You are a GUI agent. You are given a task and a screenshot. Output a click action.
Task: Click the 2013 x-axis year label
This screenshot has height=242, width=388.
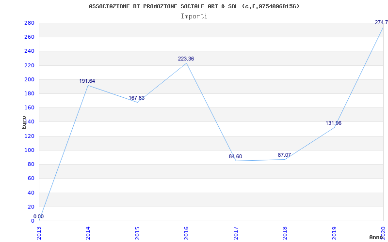coord(39,233)
